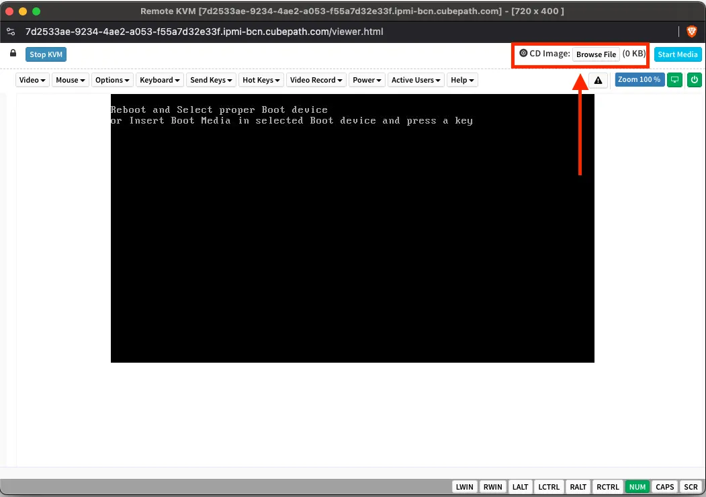706x497 pixels.
Task: Click the Brave browser shield icon
Action: coord(692,32)
